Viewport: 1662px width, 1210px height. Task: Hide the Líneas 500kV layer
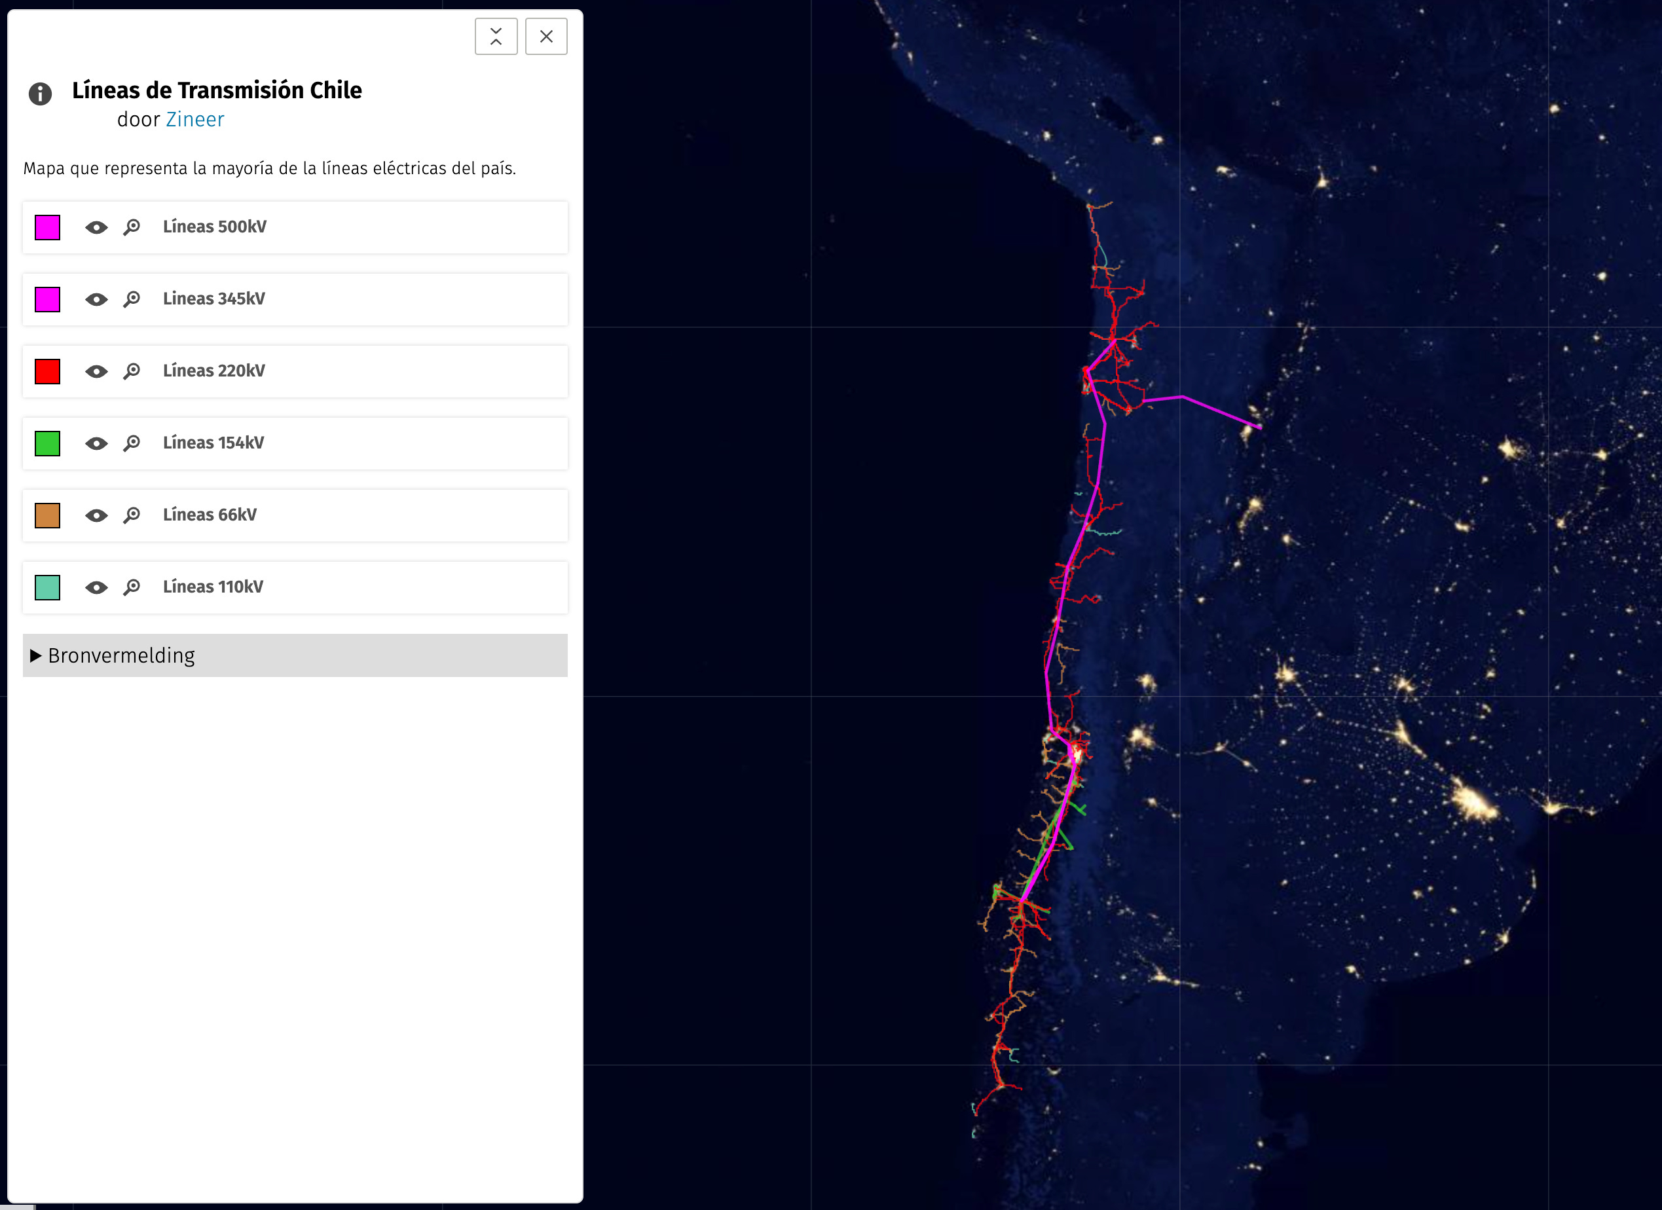pyautogui.click(x=96, y=227)
